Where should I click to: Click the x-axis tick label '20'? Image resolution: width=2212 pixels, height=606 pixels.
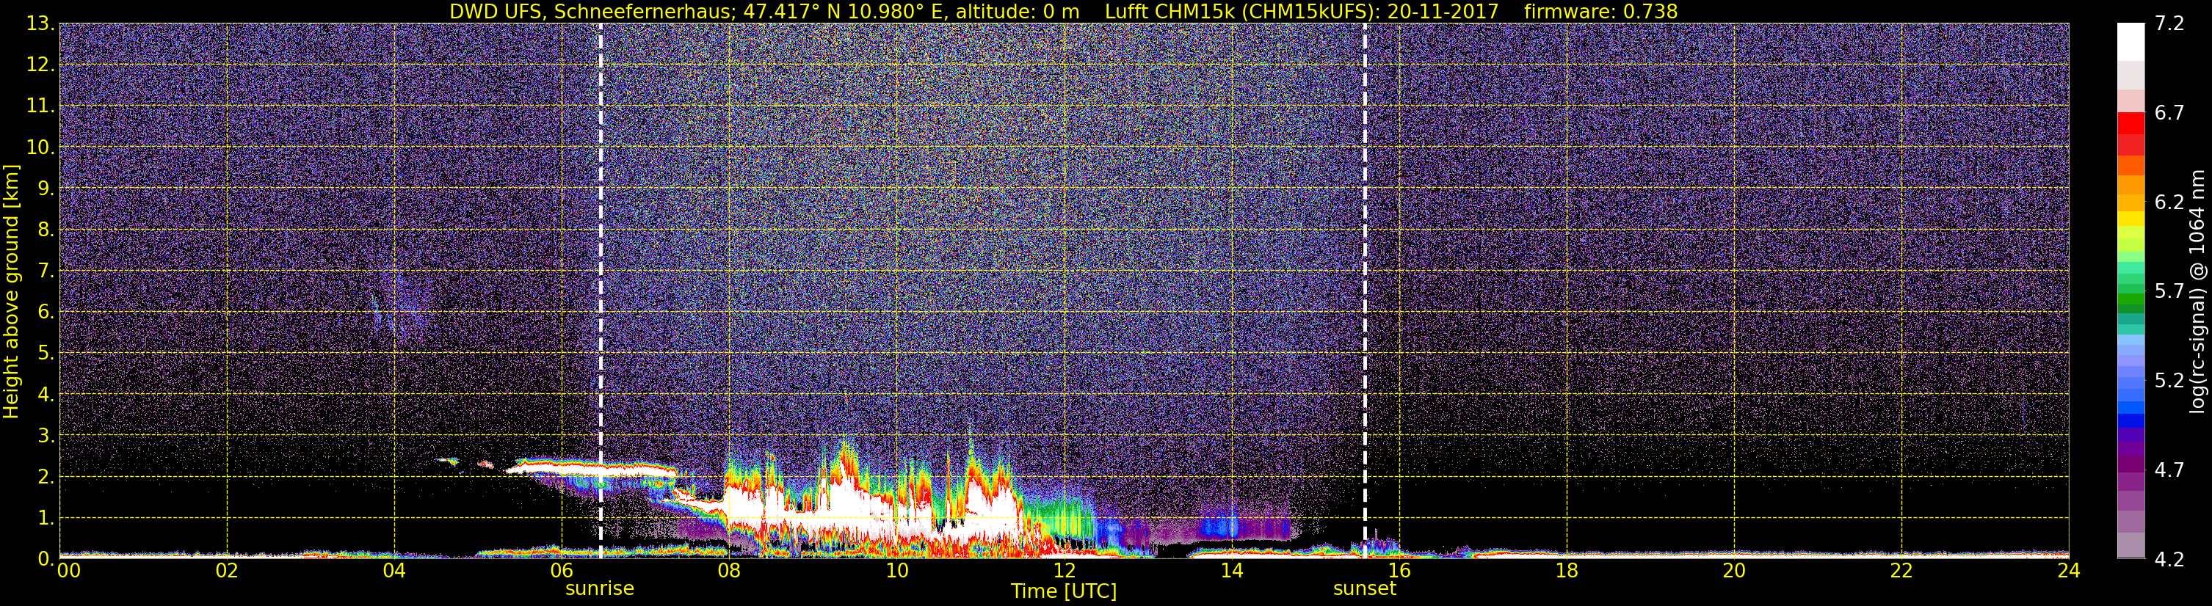pos(1734,571)
